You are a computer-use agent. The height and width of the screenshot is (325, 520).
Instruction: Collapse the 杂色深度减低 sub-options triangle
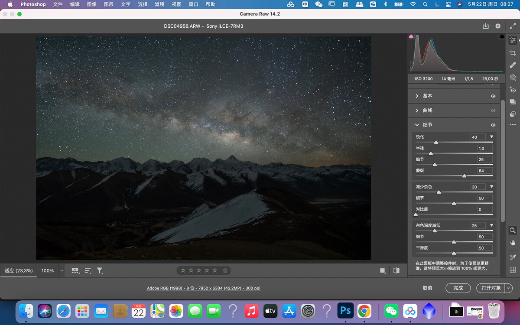click(491, 225)
